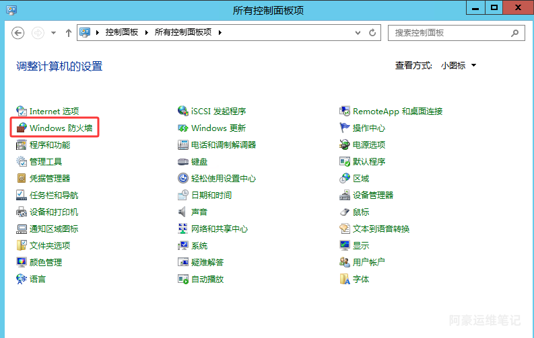Click the 管理工具 gear icon

click(22, 161)
